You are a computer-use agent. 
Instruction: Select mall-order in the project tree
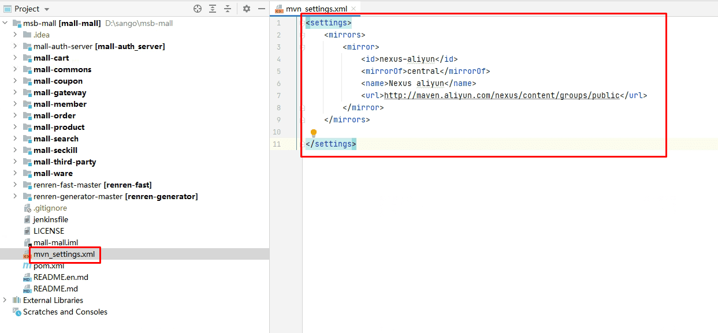point(55,115)
